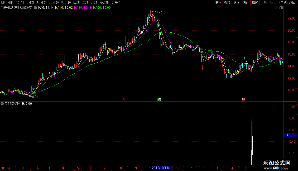Click the 22.00 price axis label
The image size is (298, 171).
(x=291, y=18)
